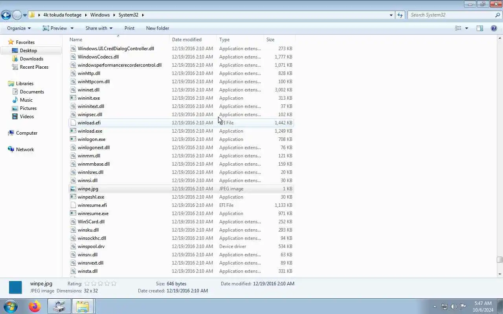Sort by Date modified column header
Screen dimensions: 503x314
coord(193,40)
